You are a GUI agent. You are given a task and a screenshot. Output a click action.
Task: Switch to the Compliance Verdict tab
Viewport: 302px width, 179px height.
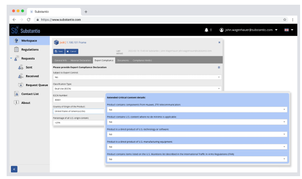click(142, 60)
